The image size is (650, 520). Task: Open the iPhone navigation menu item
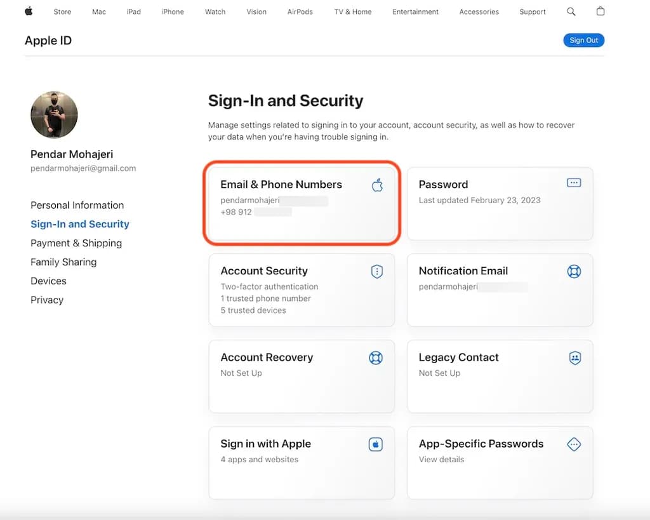173,11
